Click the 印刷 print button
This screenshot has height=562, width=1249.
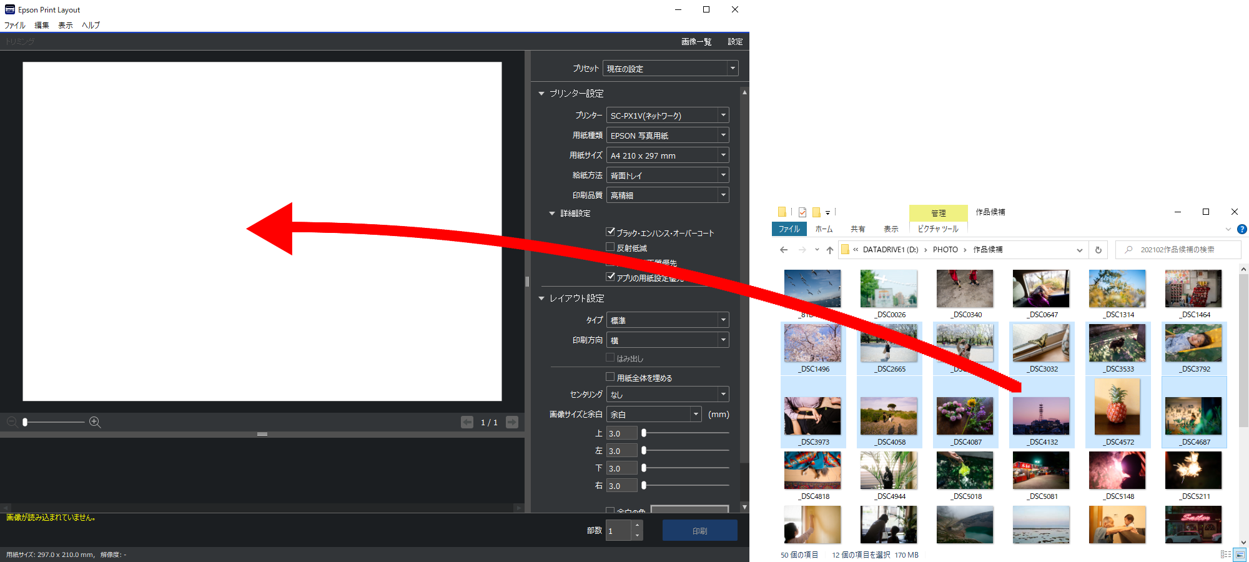[x=699, y=531]
